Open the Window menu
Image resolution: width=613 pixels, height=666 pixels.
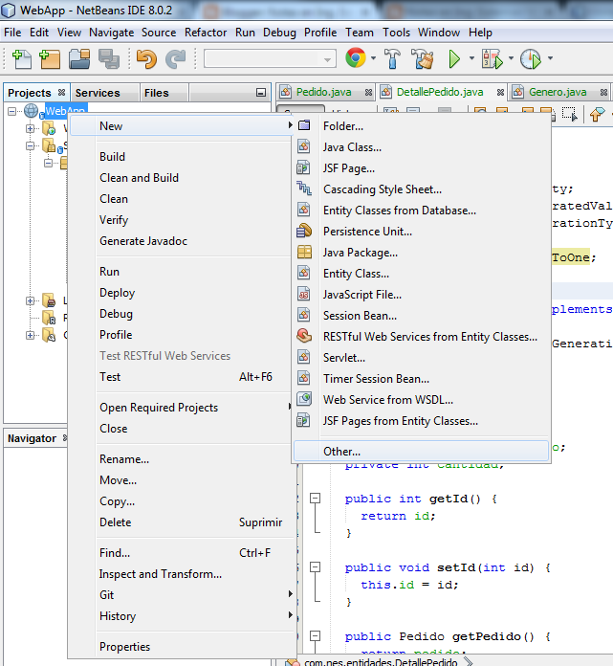pos(439,33)
